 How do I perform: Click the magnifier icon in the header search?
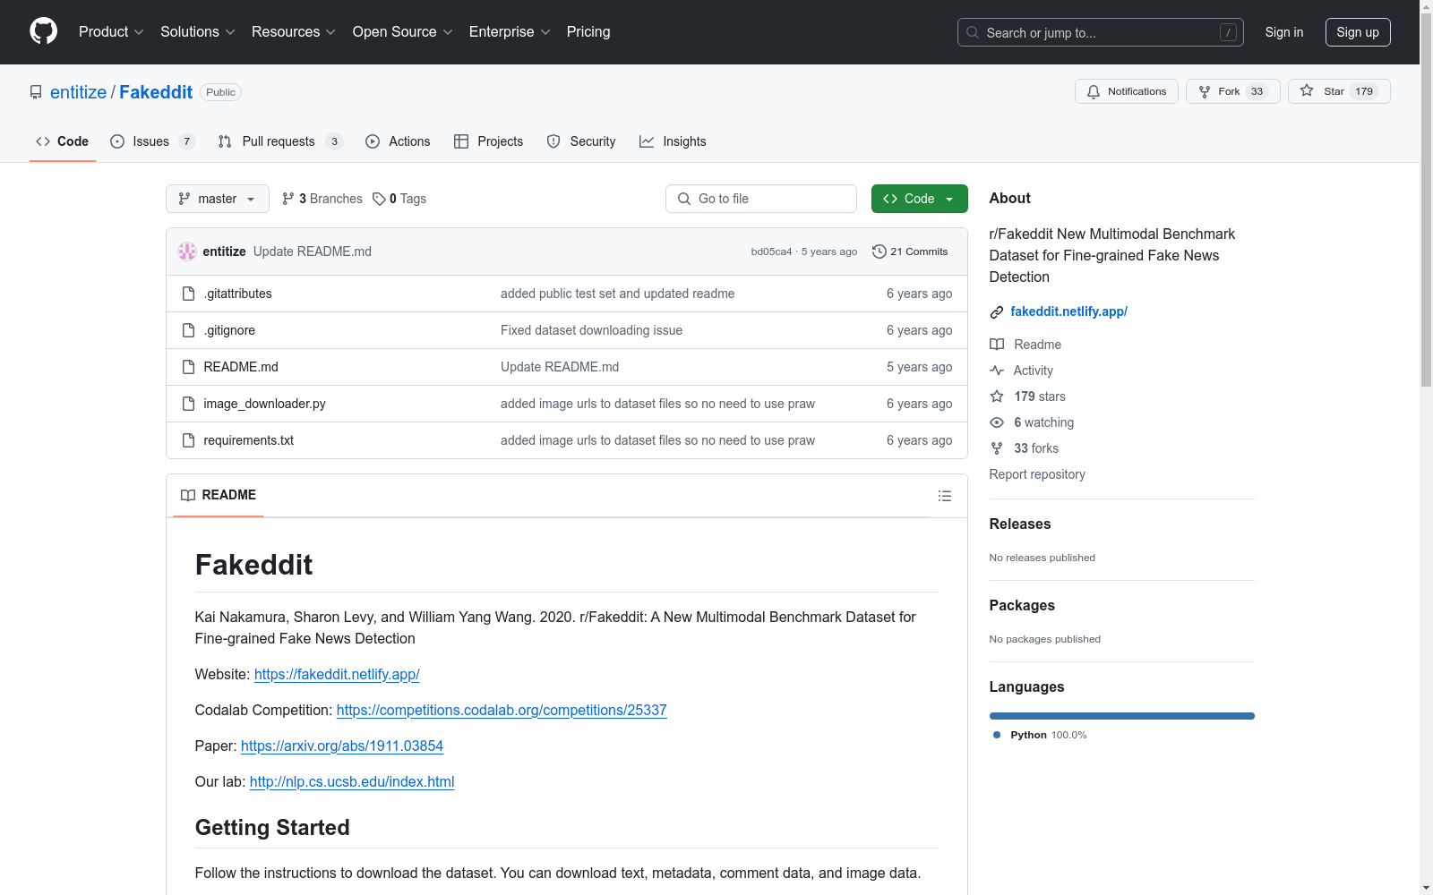click(973, 32)
